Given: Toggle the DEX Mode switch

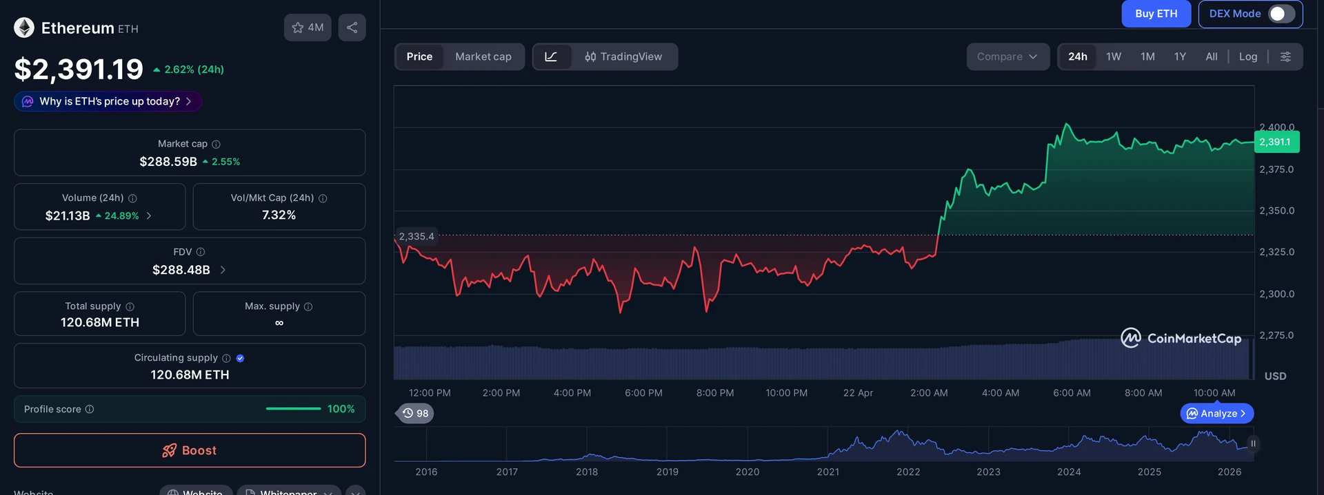Looking at the screenshot, I should point(1281,14).
